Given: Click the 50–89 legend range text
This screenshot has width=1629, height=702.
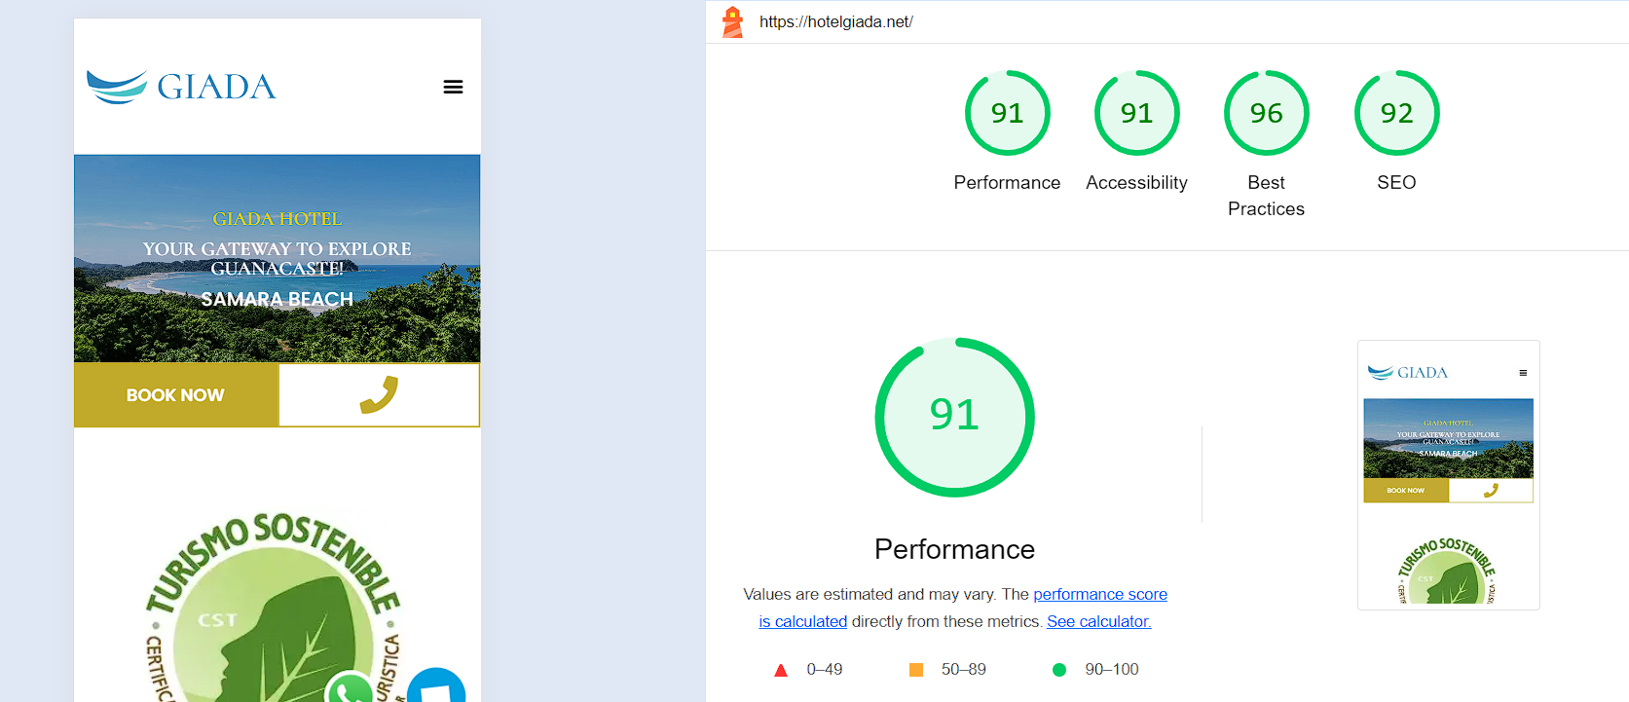Looking at the screenshot, I should pyautogui.click(x=964, y=670).
